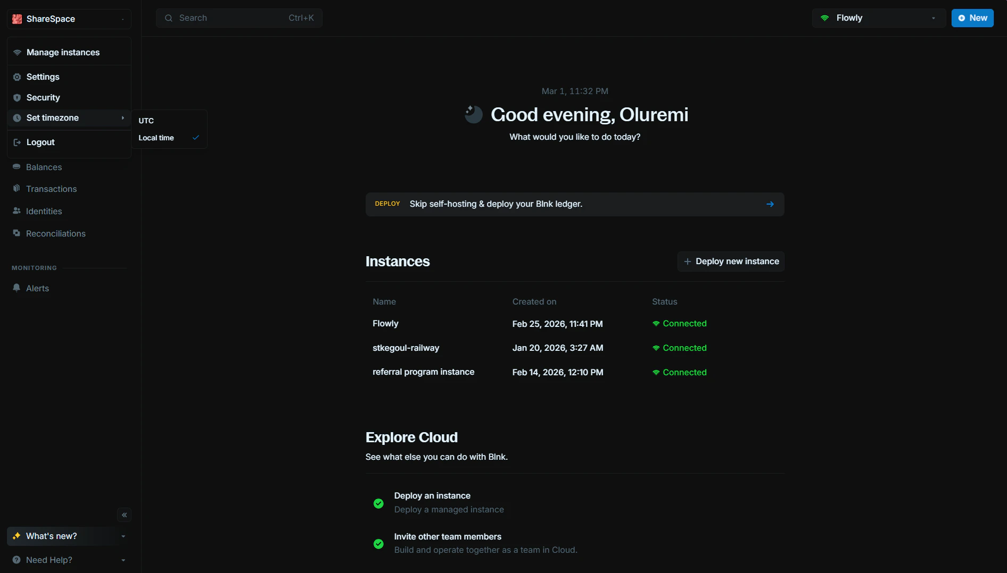Check off the Invite other team members step
The height and width of the screenshot is (573, 1007).
pyautogui.click(x=378, y=543)
